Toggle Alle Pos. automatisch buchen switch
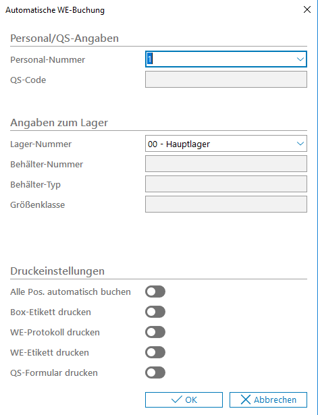The width and height of the screenshot is (318, 415). pyautogui.click(x=155, y=292)
